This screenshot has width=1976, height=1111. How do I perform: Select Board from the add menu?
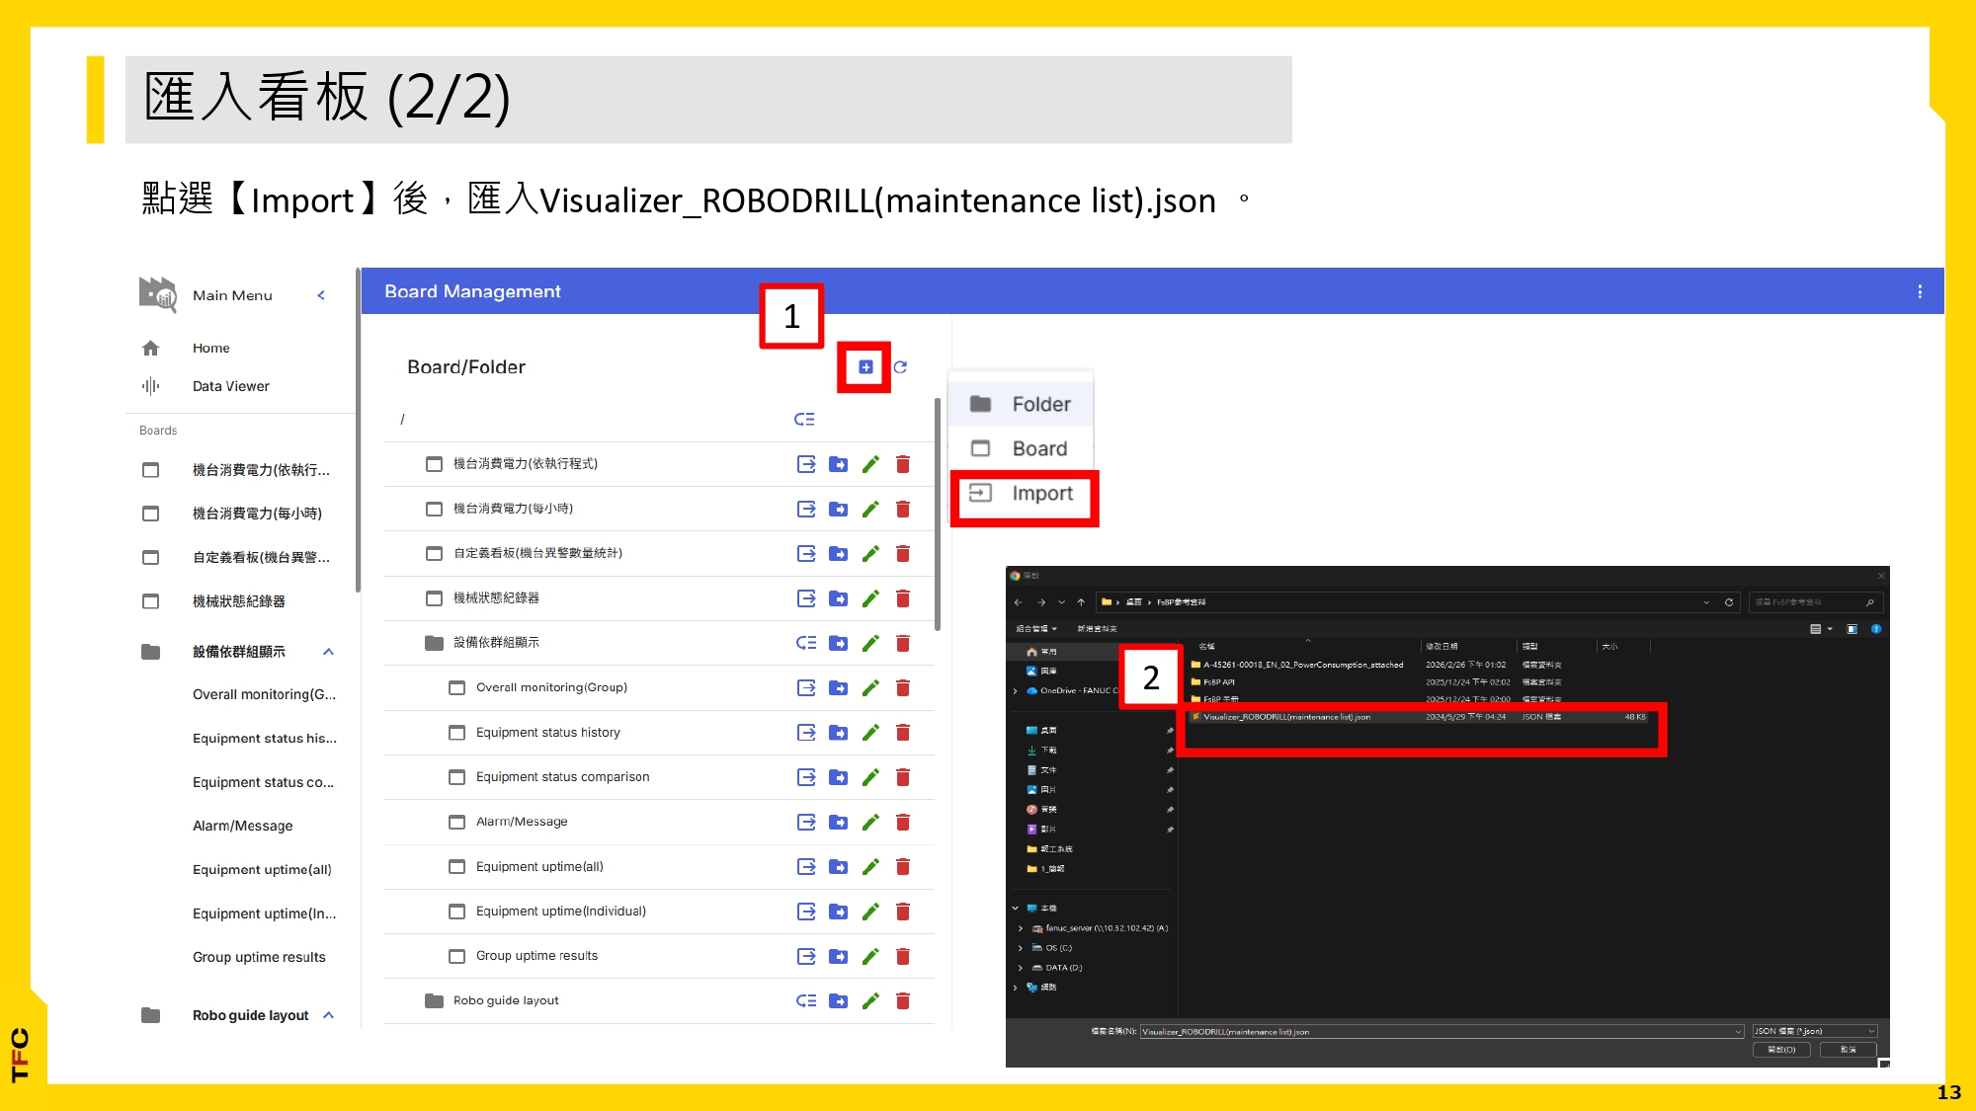(x=1022, y=448)
